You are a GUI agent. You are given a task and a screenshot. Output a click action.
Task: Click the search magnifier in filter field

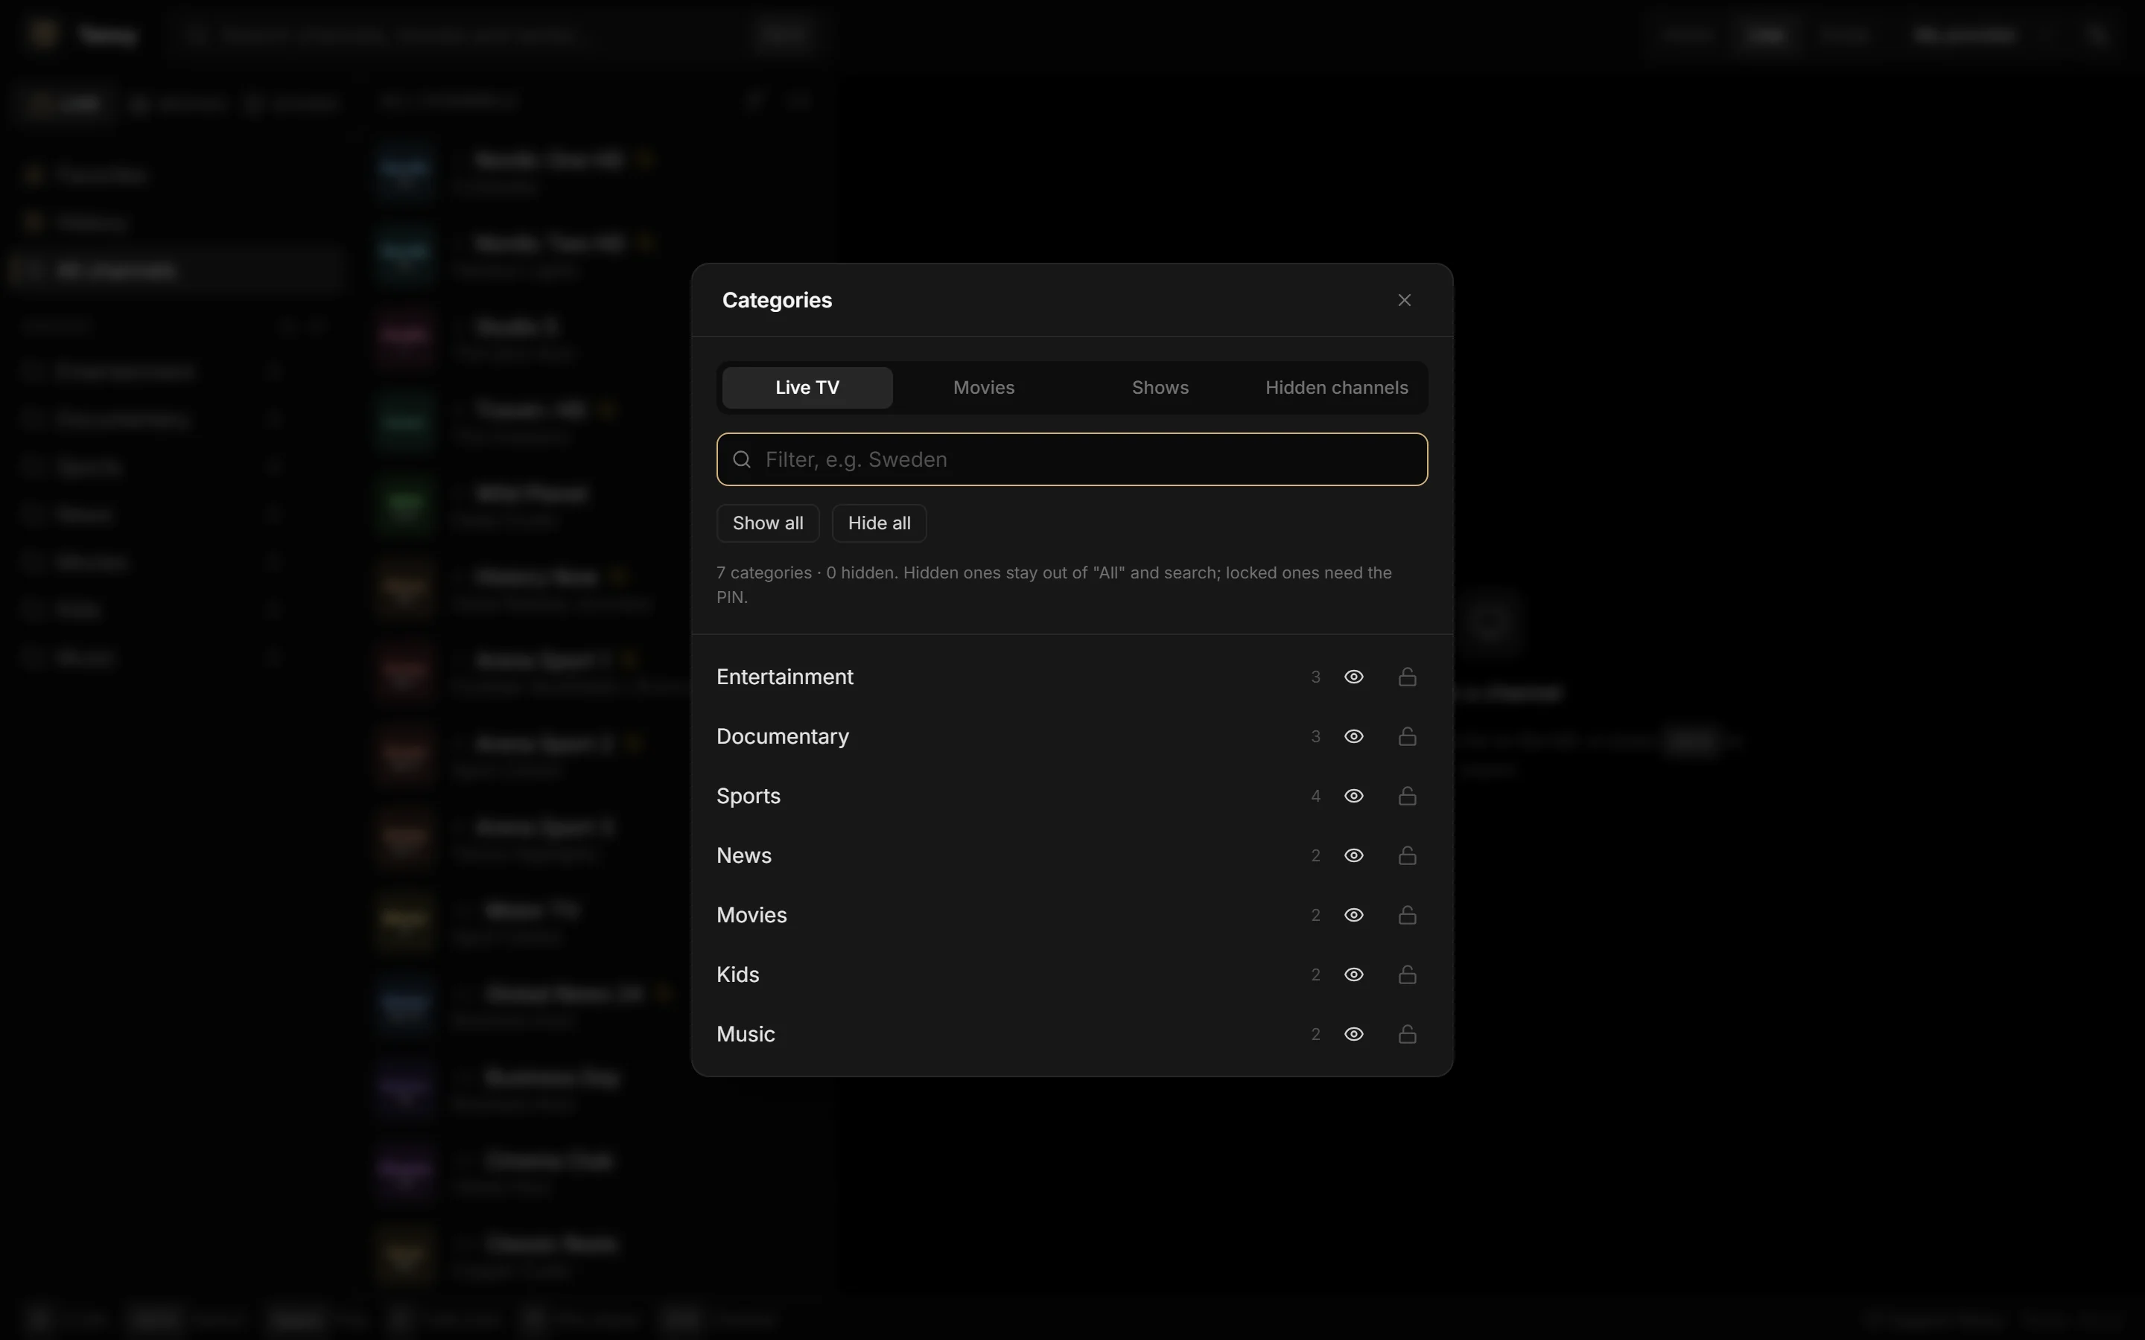742,459
